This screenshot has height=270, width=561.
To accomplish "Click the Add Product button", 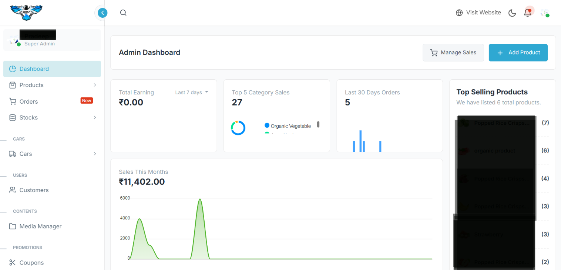I will point(518,53).
